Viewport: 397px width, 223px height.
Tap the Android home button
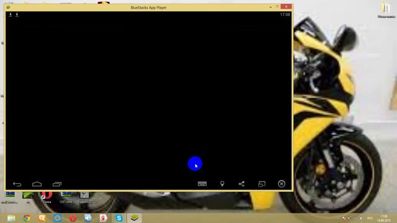coord(37,184)
